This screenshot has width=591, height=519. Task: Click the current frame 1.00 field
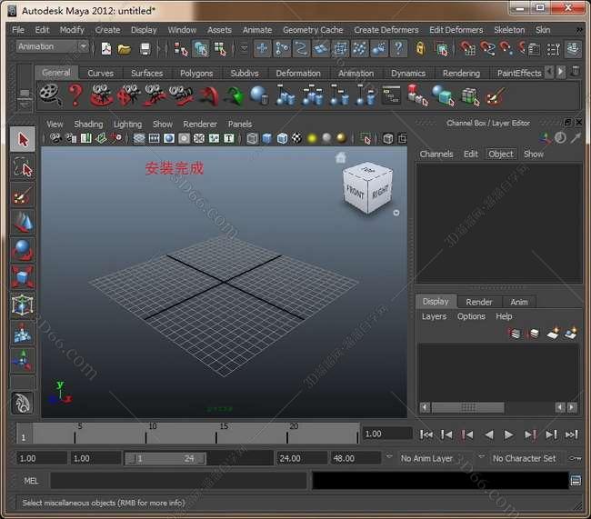coord(386,434)
